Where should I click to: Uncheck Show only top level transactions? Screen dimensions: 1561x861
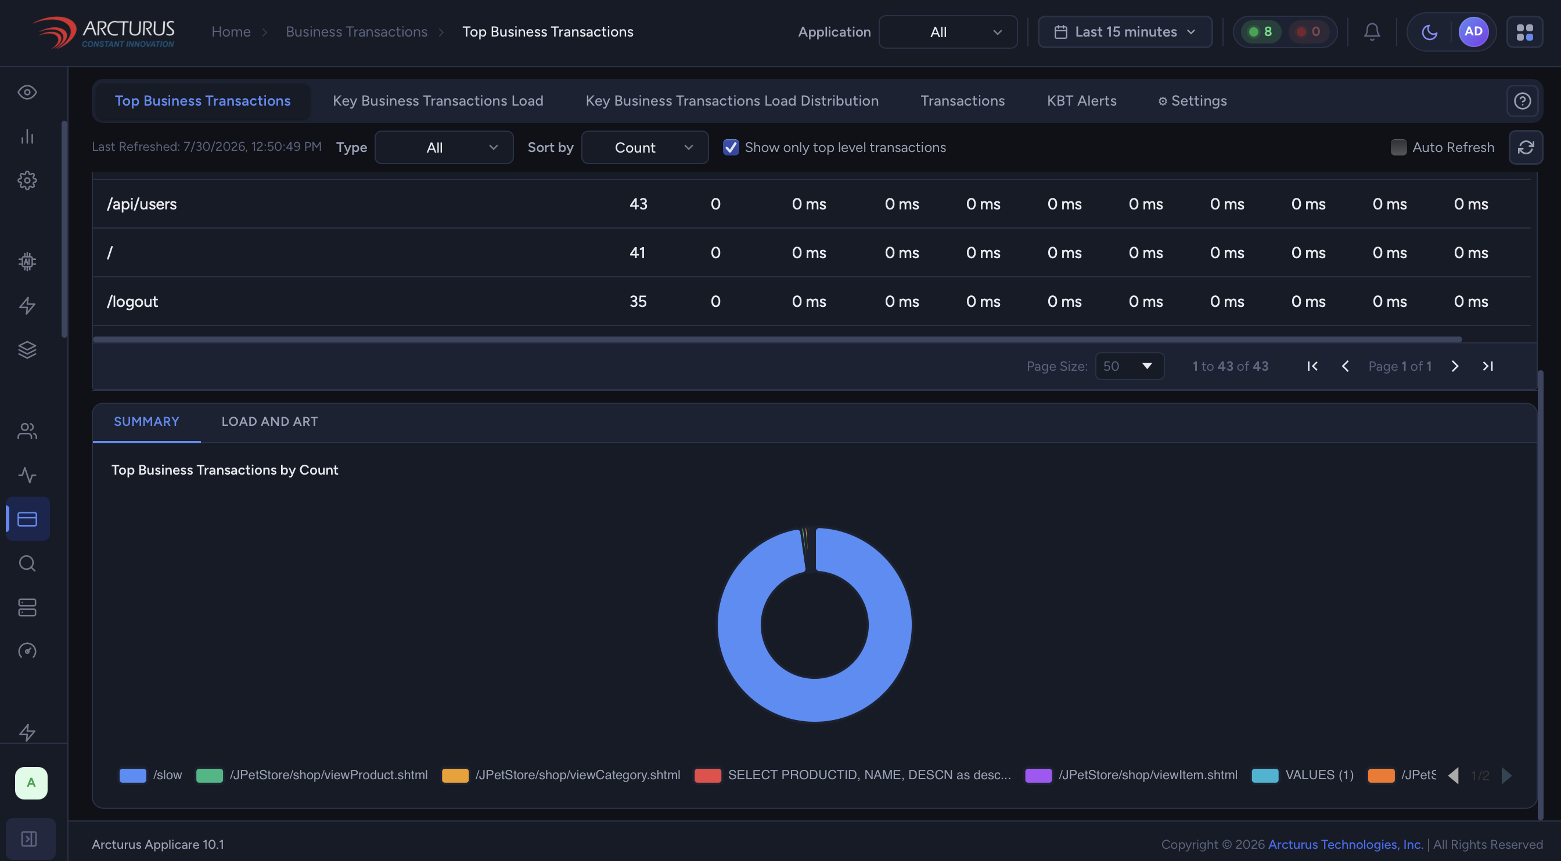(x=731, y=147)
